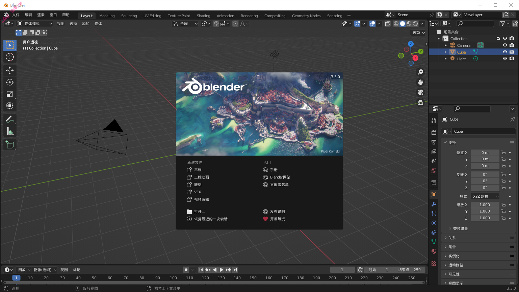Expand the Relations panel (关系)
This screenshot has height=292, width=519.
tap(478, 238)
